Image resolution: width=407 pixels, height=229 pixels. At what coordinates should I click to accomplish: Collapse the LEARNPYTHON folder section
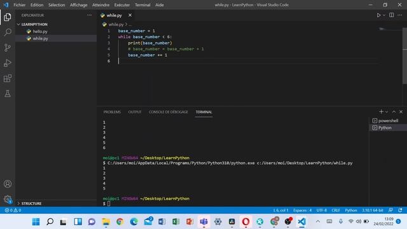(34, 24)
